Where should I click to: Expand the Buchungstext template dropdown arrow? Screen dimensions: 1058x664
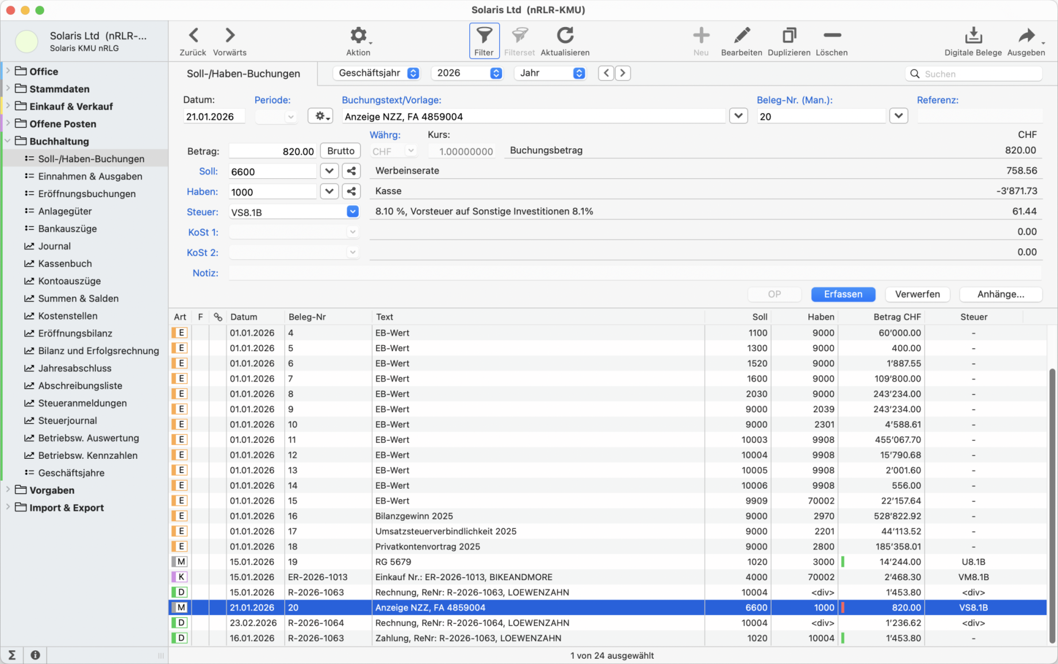738,116
